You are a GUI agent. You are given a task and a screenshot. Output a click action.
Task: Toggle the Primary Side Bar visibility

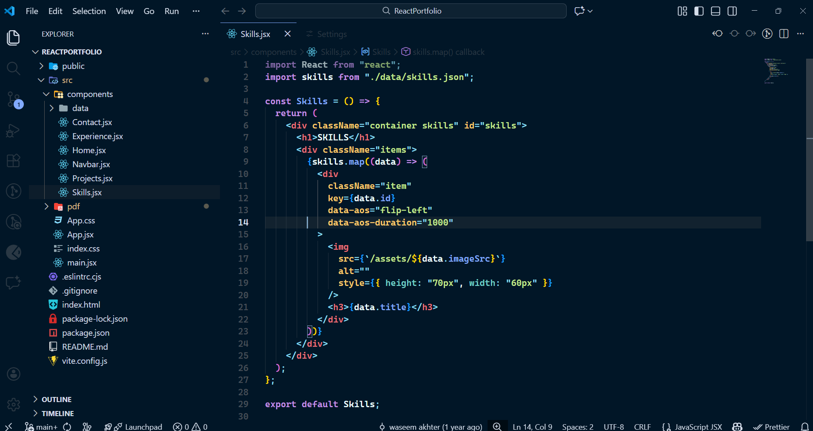click(699, 11)
